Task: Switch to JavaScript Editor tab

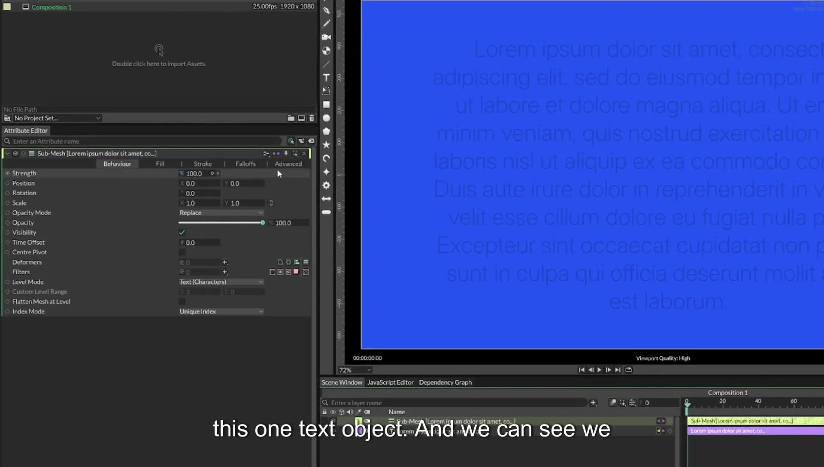Action: pos(390,382)
